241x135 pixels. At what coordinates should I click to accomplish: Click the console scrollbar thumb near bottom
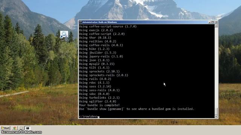point(216,111)
